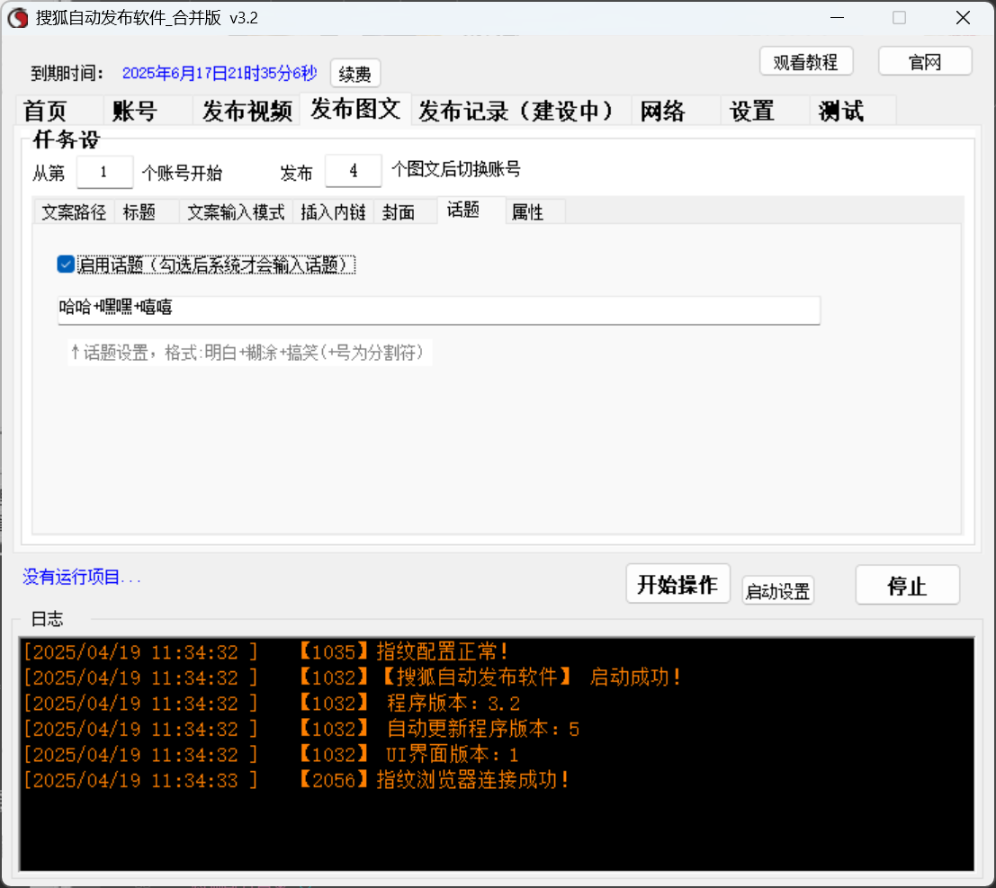This screenshot has height=888, width=996.
Task: Select log line 程序版本:3.2
Action: coord(272,704)
